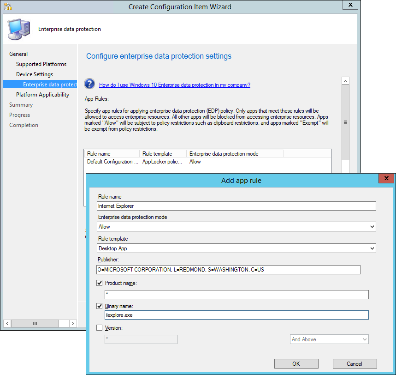Go to Platform Applicability step

pyautogui.click(x=42, y=95)
